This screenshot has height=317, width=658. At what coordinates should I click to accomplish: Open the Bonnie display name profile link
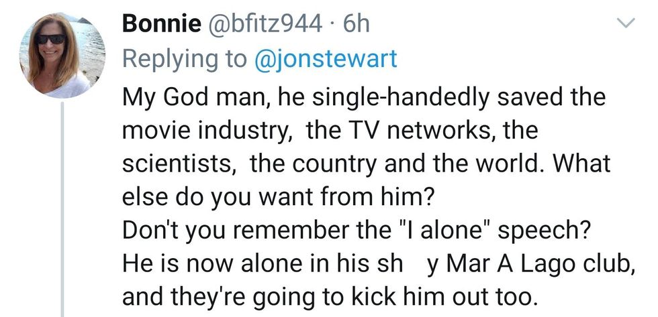click(x=161, y=25)
